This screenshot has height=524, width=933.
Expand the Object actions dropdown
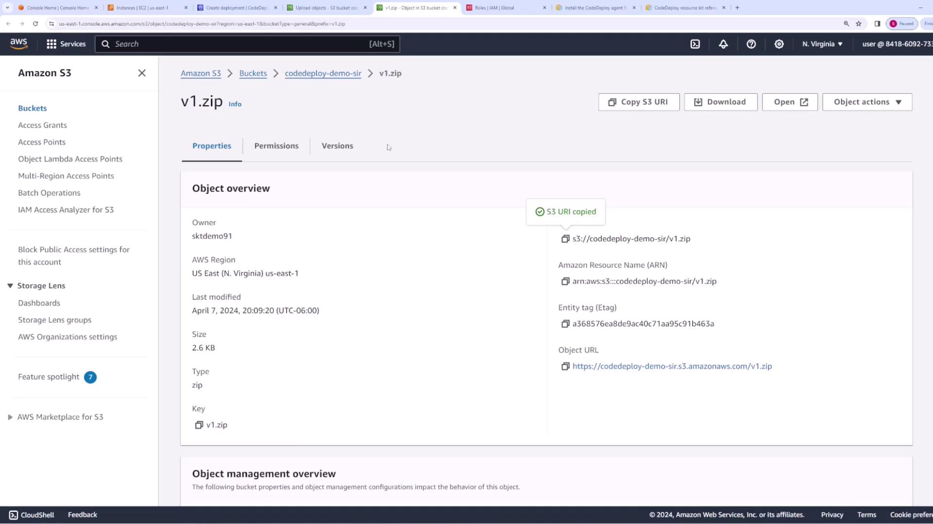coord(867,102)
